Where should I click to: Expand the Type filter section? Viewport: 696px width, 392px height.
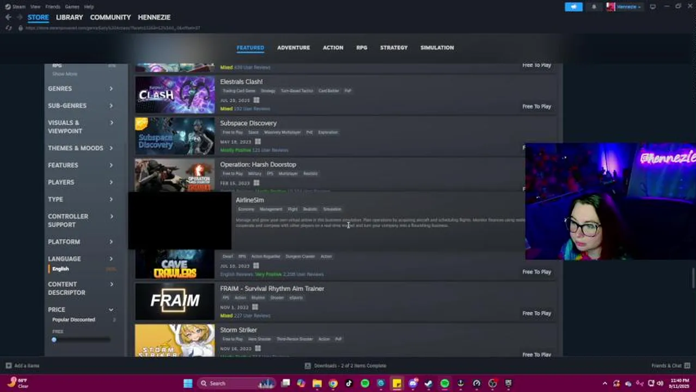pyautogui.click(x=81, y=199)
